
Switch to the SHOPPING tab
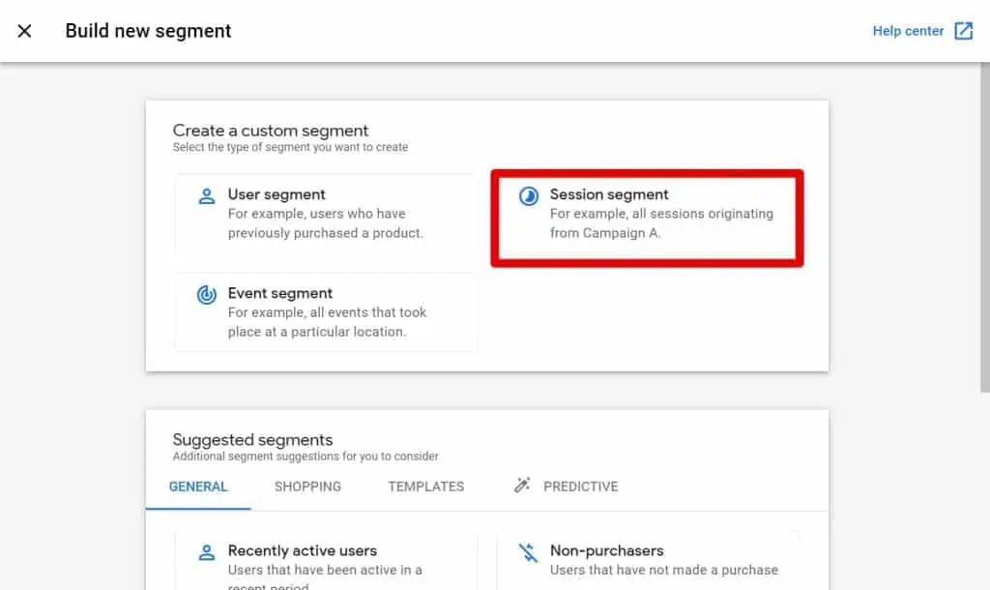307,487
